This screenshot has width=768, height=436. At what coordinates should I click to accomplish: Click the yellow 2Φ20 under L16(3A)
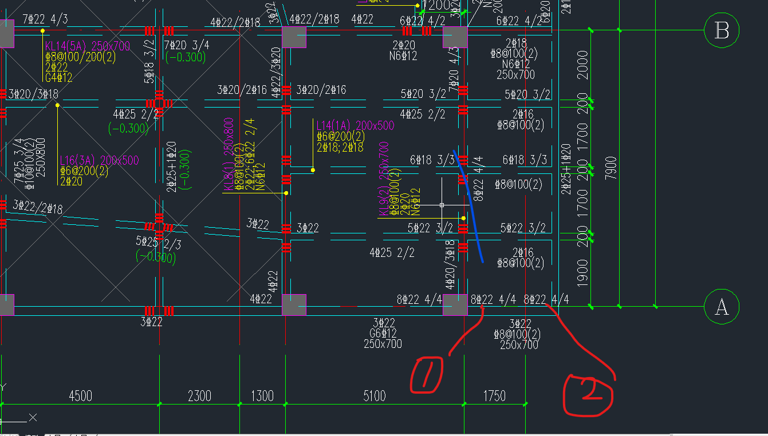71,181
